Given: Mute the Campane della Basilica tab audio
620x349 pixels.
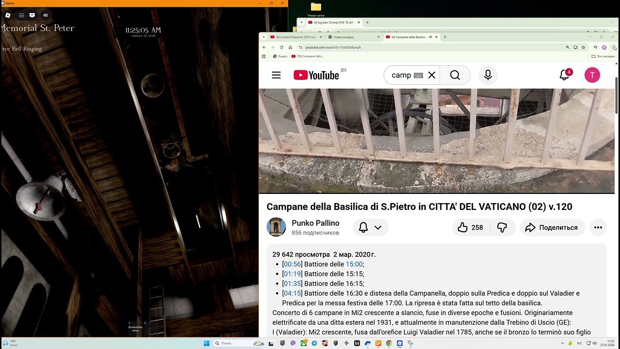Looking at the screenshot, I should coord(430,37).
